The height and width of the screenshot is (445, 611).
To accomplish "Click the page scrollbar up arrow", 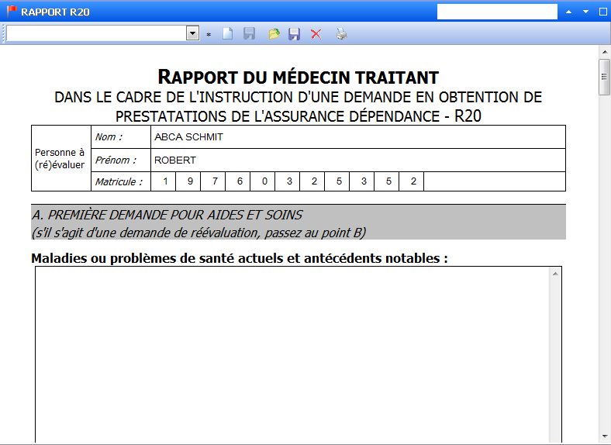I will coord(604,51).
